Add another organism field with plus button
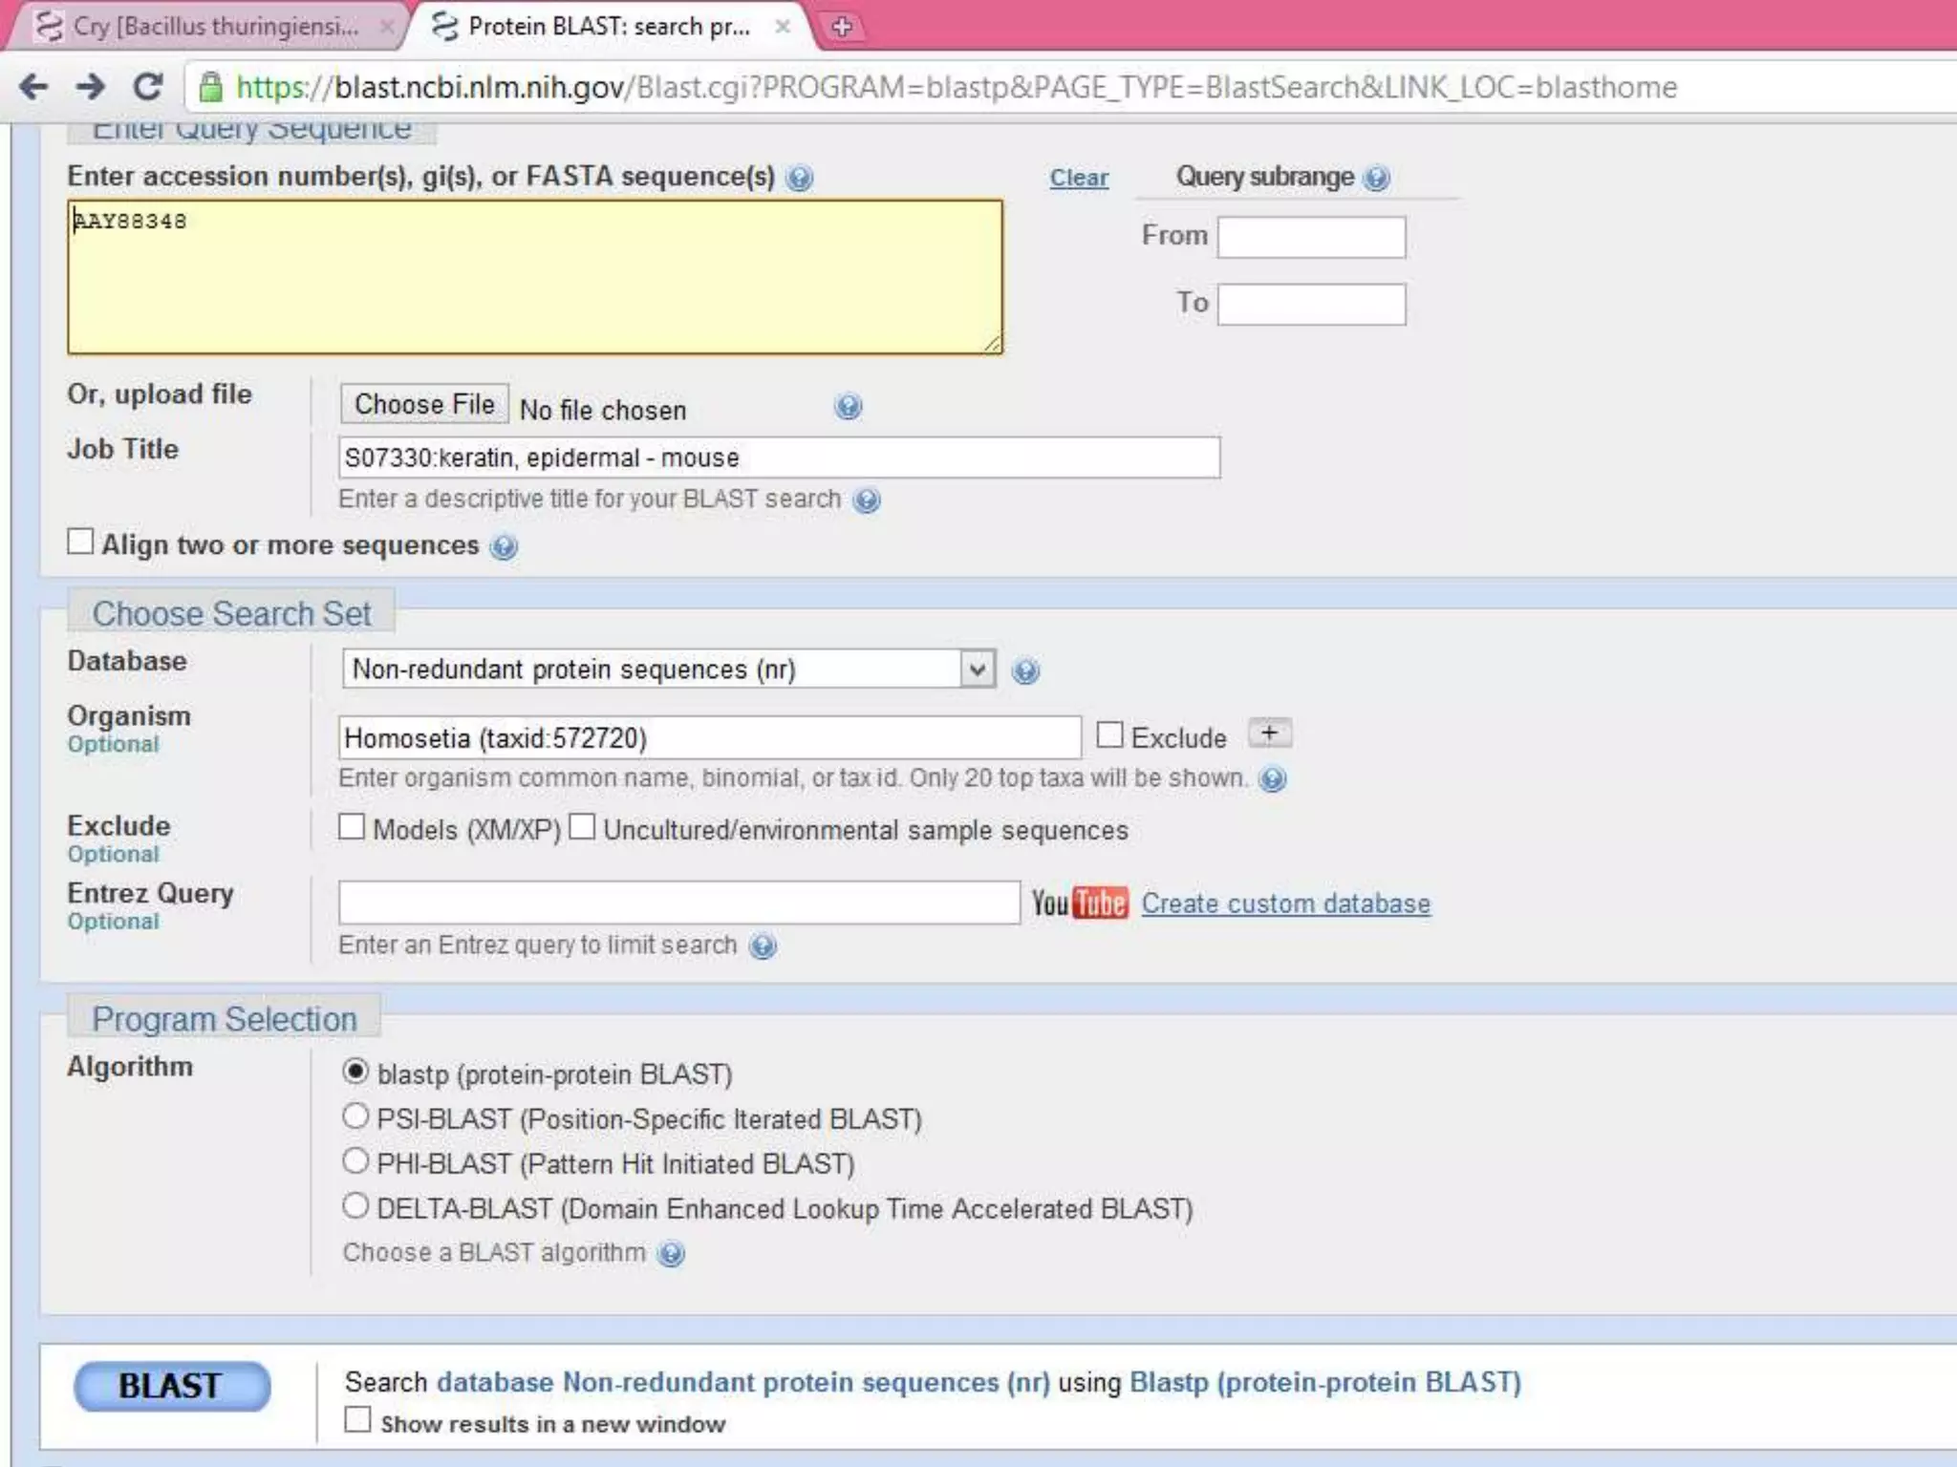Viewport: 1957px width, 1467px height. pos(1269,733)
